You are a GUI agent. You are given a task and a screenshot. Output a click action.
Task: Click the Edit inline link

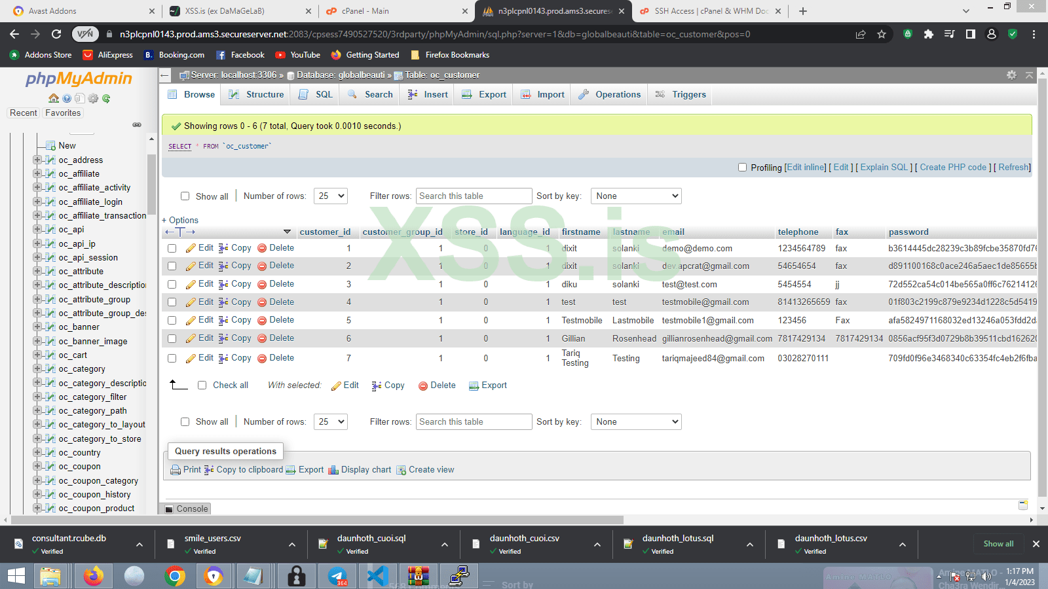(x=806, y=168)
